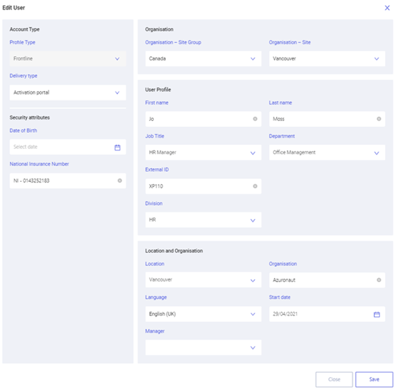
Task: Clear the Last name field
Action: (x=379, y=119)
